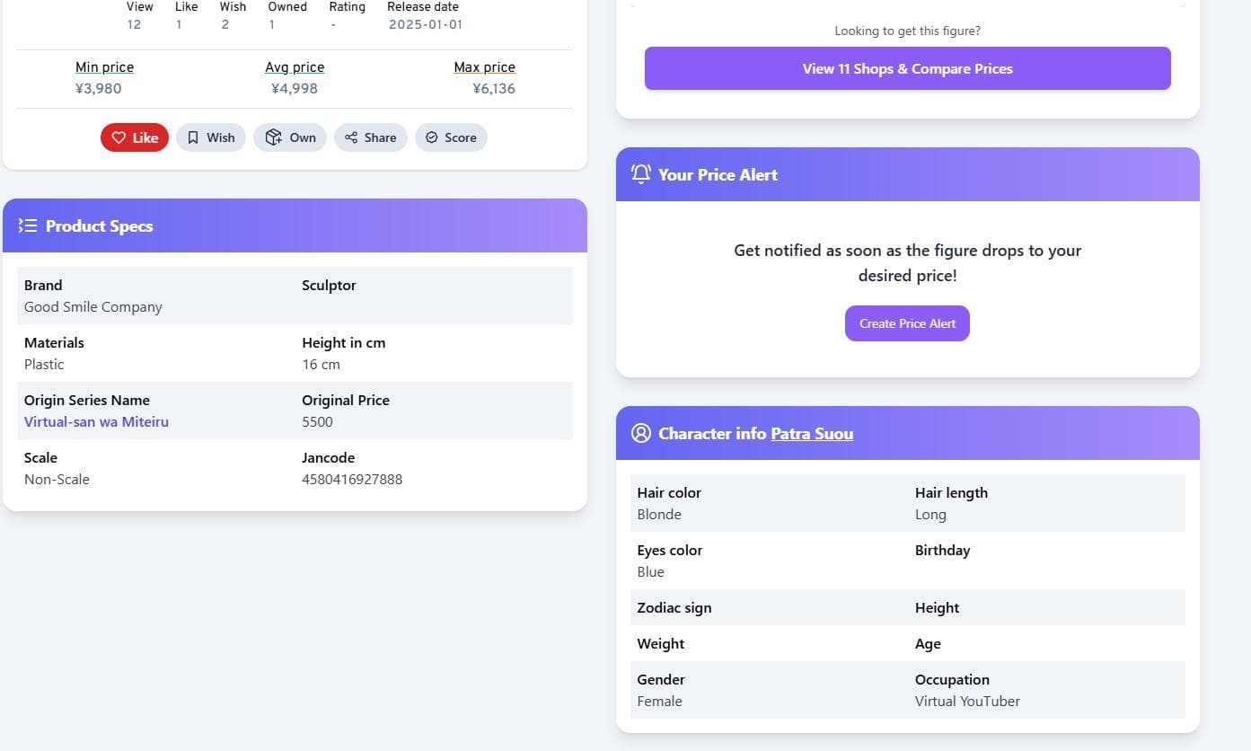Image resolution: width=1251 pixels, height=751 pixels.
Task: Click the Wish count in the stats row
Action: coord(232,24)
